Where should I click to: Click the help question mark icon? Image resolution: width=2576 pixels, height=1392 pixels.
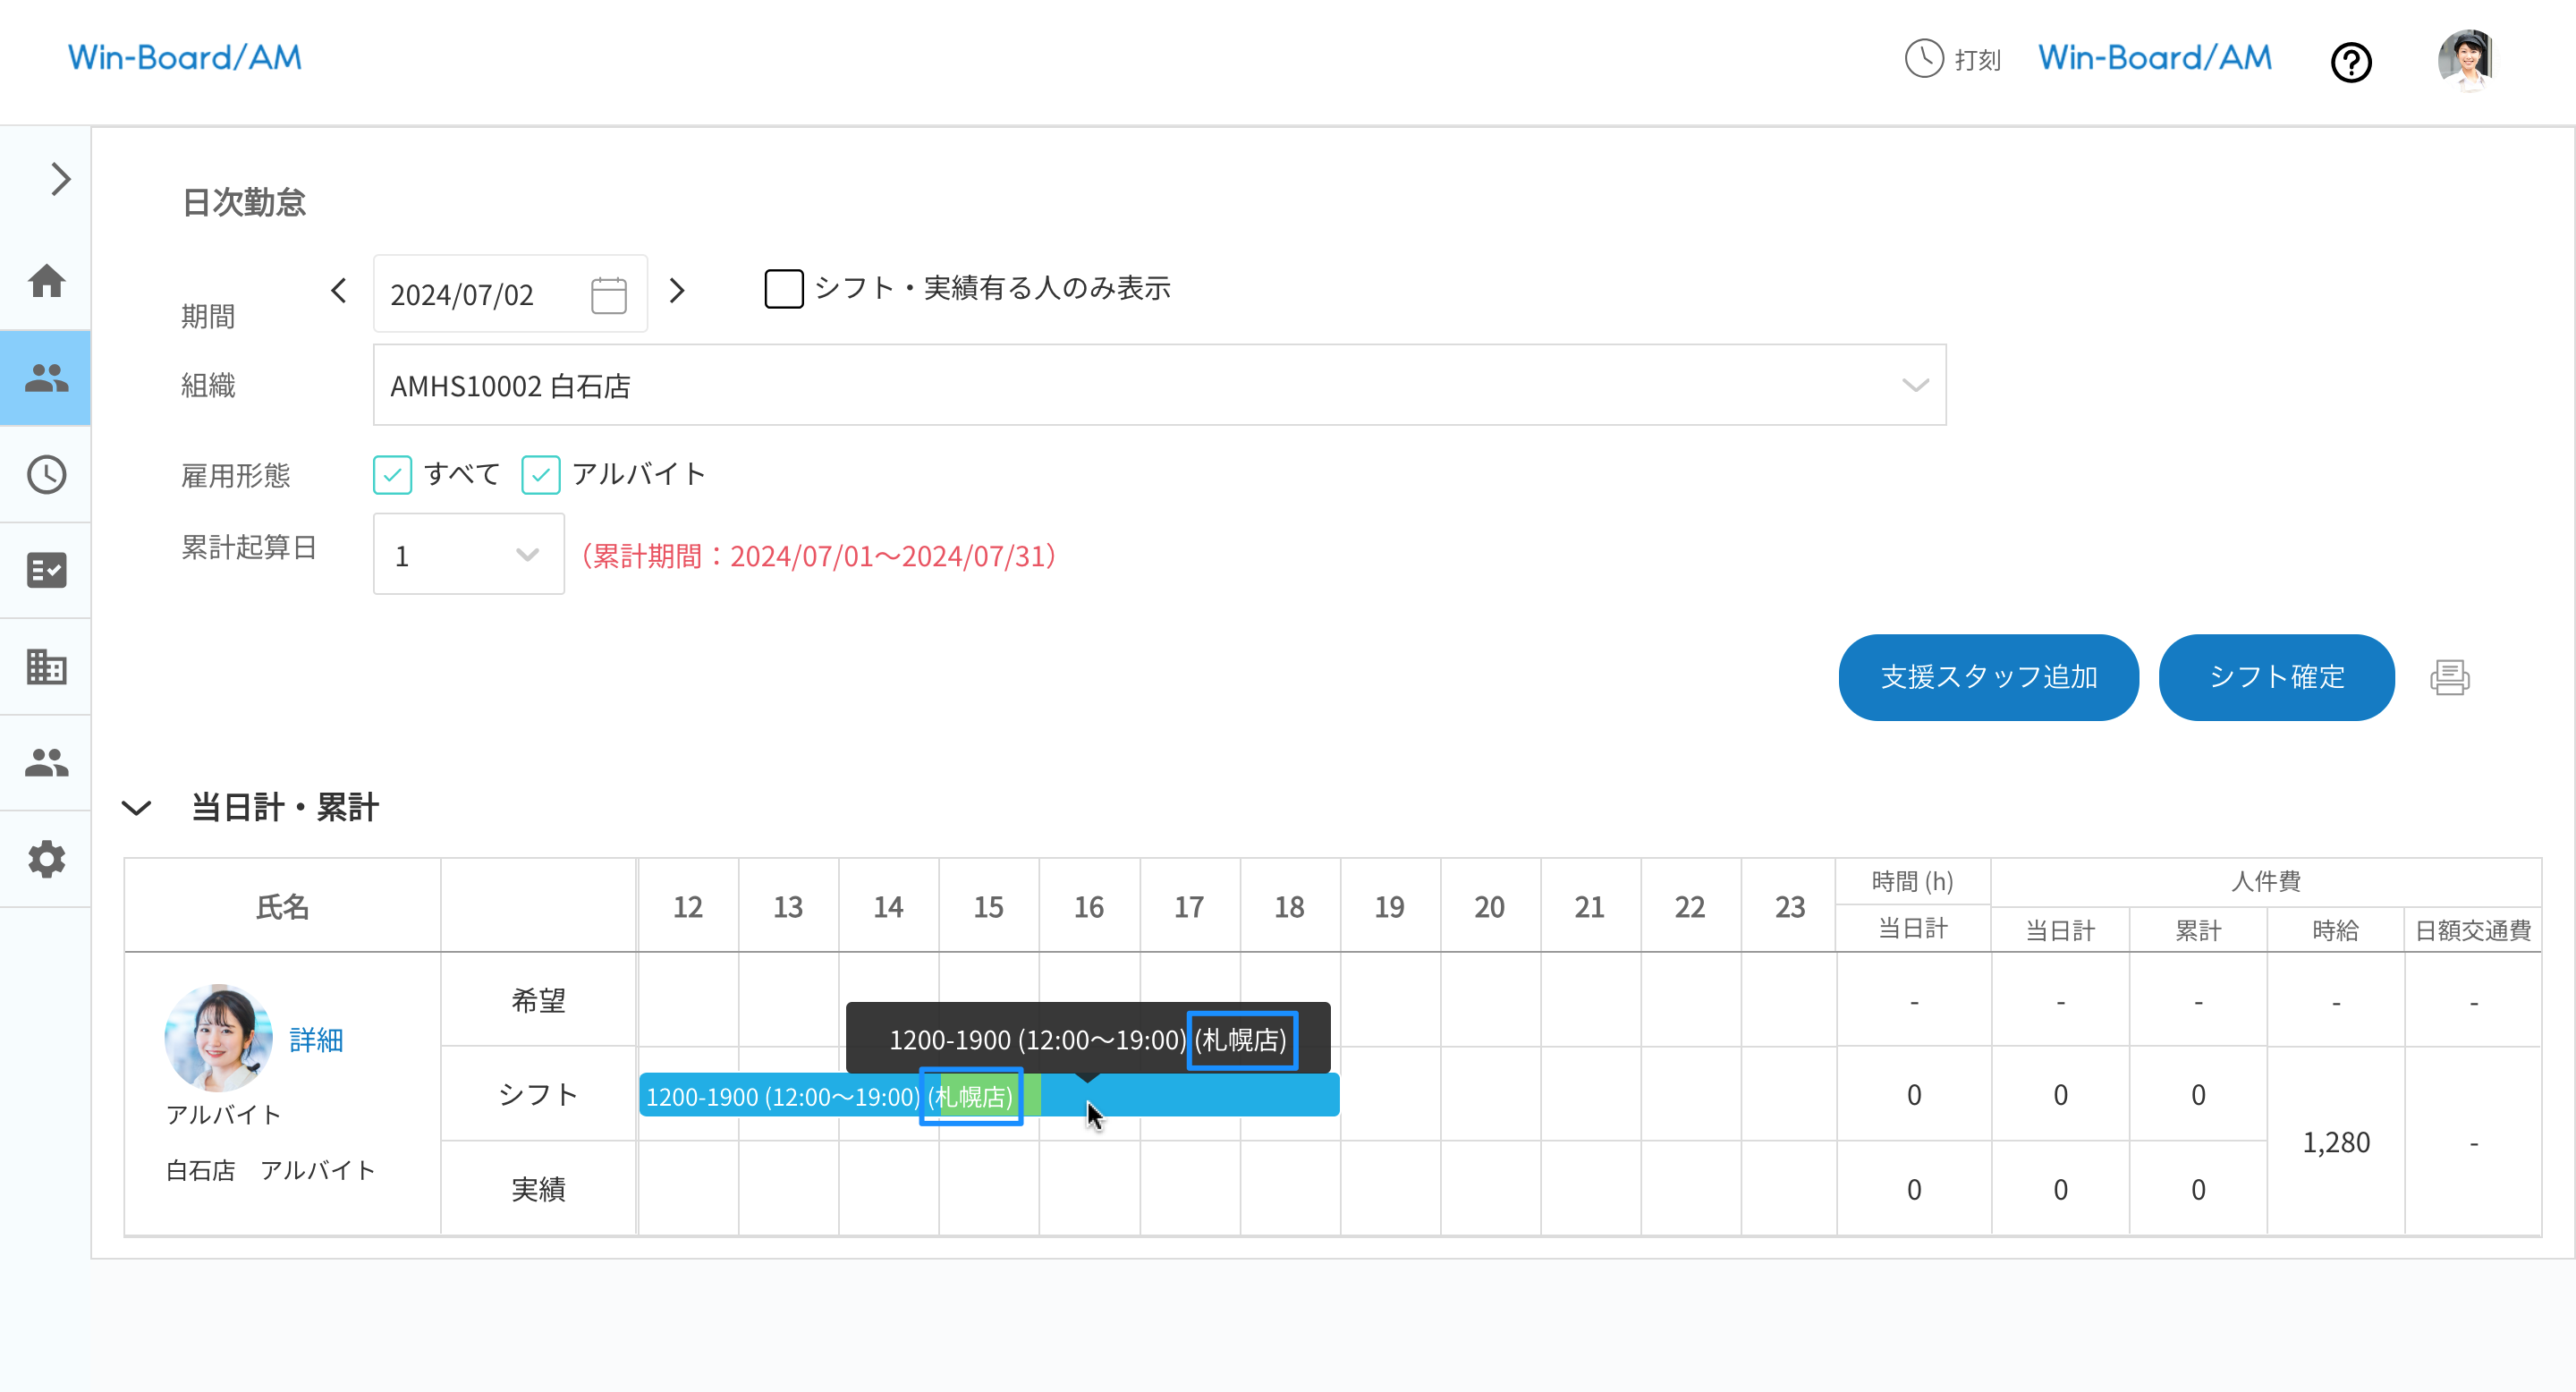2351,63
